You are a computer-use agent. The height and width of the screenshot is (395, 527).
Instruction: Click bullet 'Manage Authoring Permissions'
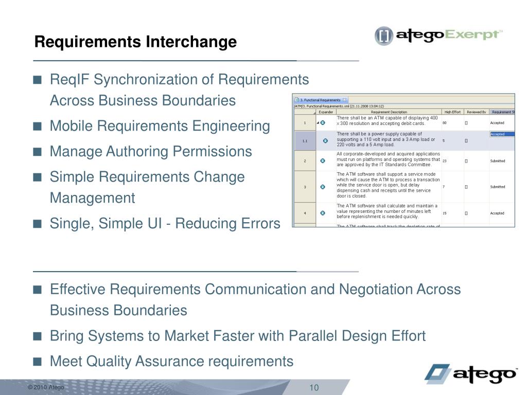click(151, 152)
